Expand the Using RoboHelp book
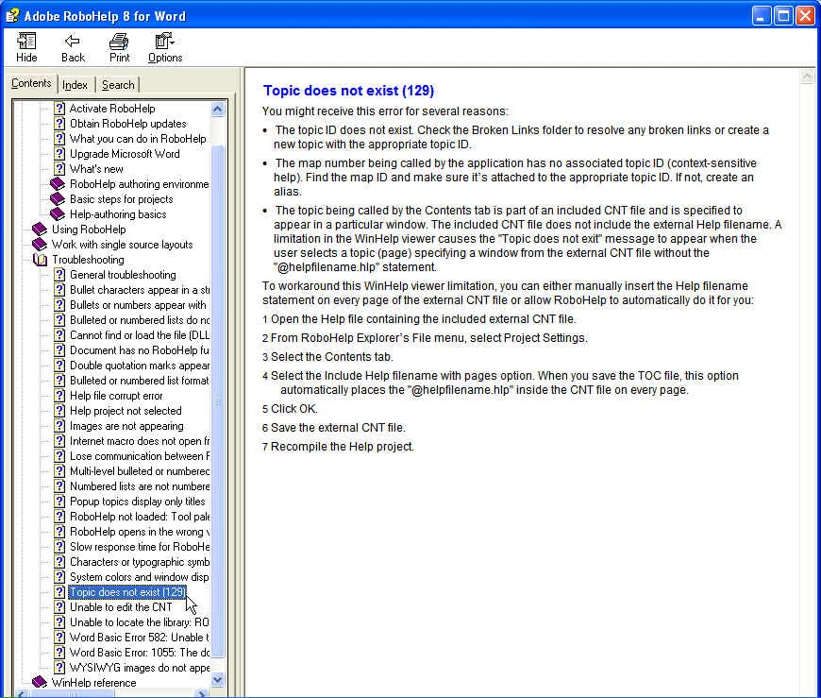The image size is (821, 698). click(89, 230)
